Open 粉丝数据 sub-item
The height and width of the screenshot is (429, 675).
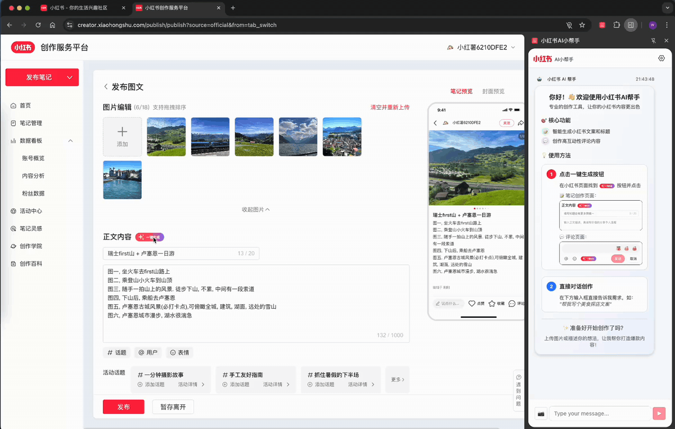[33, 193]
